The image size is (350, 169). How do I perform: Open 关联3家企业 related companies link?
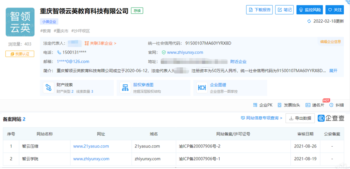(100, 43)
